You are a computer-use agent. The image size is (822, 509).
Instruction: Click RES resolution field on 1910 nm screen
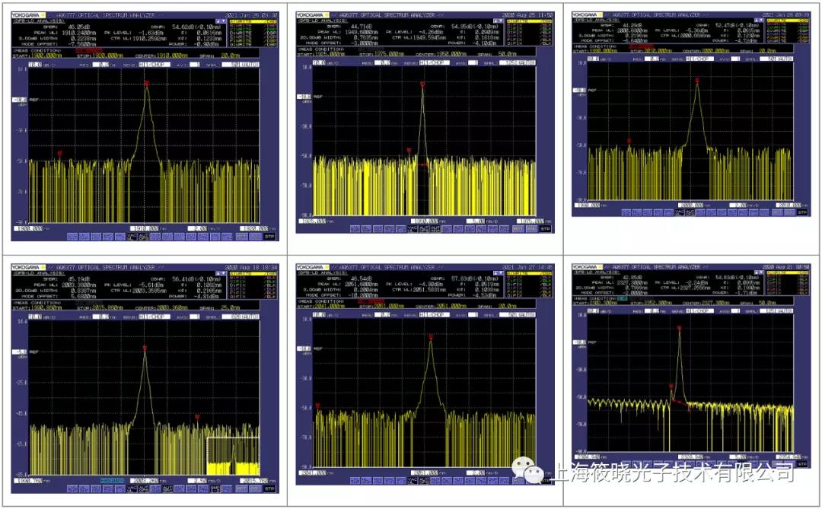coord(101,65)
